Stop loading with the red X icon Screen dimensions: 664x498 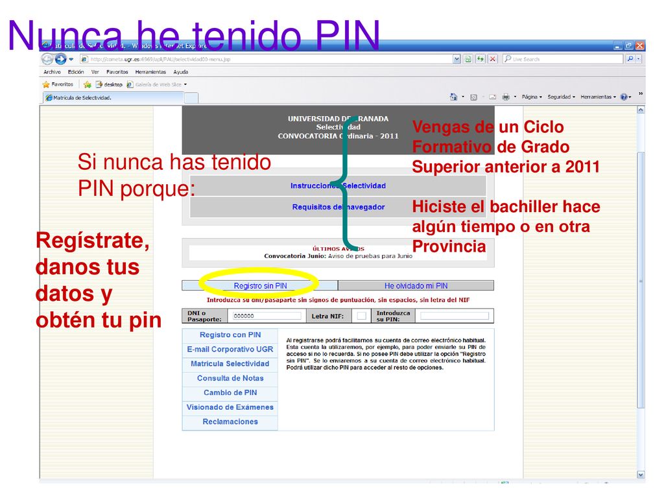(x=493, y=59)
